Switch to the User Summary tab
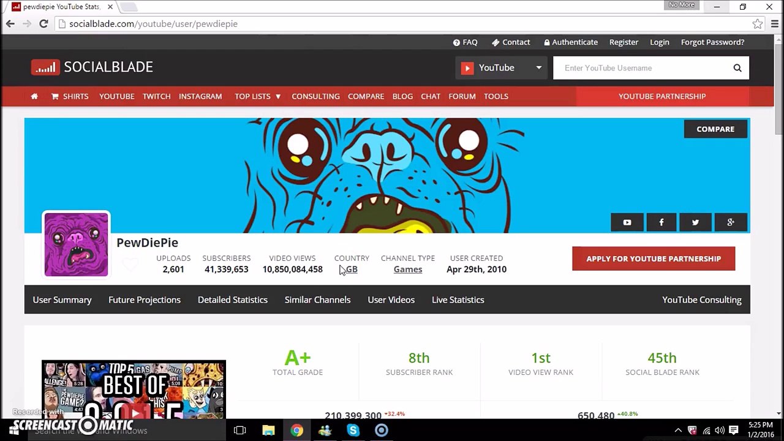Viewport: 784px width, 441px height. [62, 300]
